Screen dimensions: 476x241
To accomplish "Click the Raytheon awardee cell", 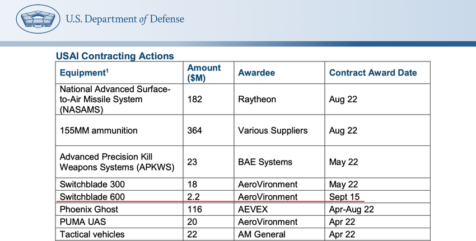I will pyautogui.click(x=257, y=100).
